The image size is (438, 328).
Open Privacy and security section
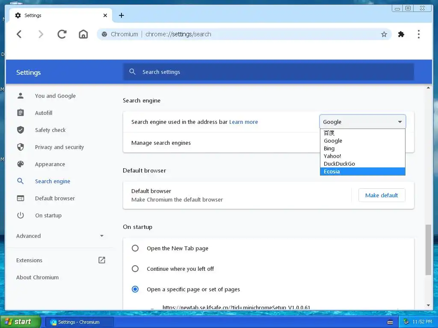[59, 147]
